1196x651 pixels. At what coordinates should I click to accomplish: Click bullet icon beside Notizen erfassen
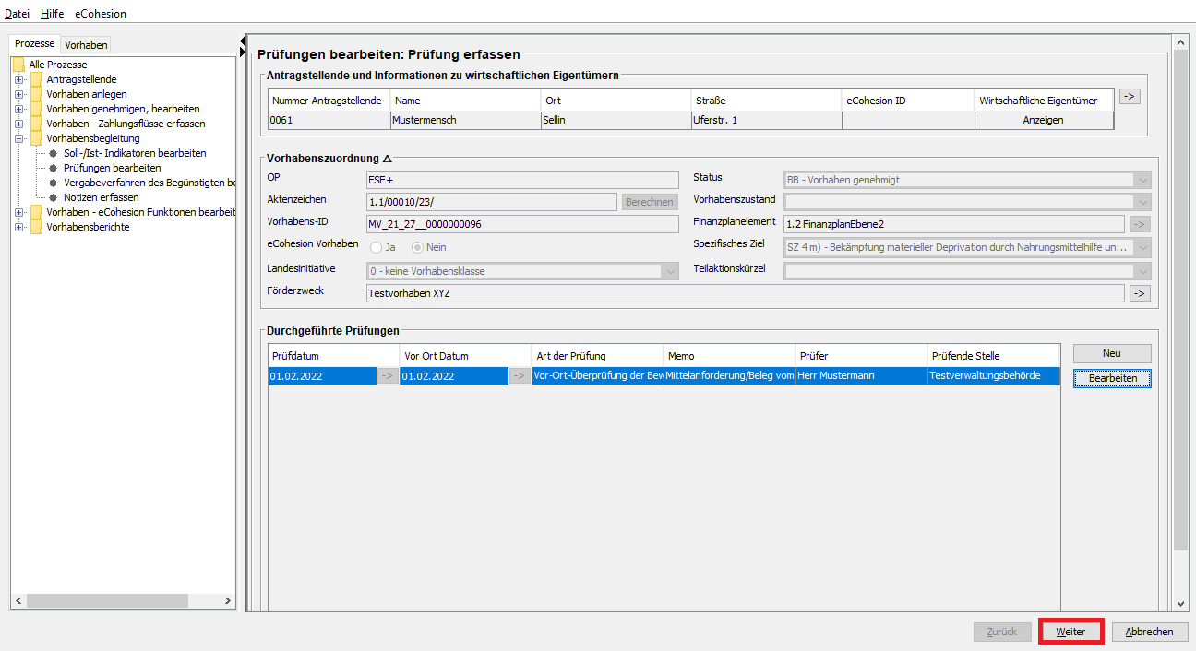coord(54,197)
